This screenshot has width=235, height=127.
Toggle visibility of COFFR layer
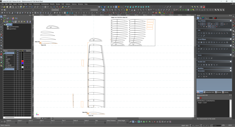point(18,63)
